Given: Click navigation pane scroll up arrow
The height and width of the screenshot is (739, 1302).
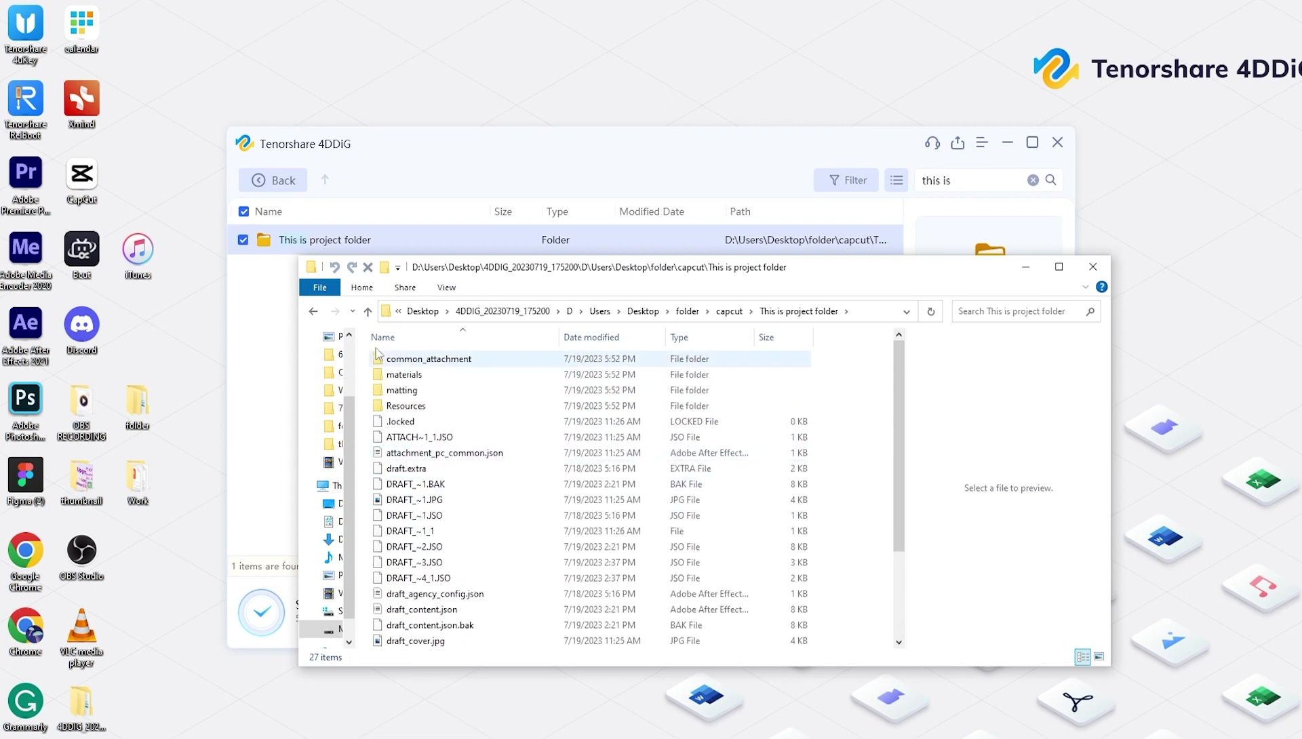Looking at the screenshot, I should [349, 335].
